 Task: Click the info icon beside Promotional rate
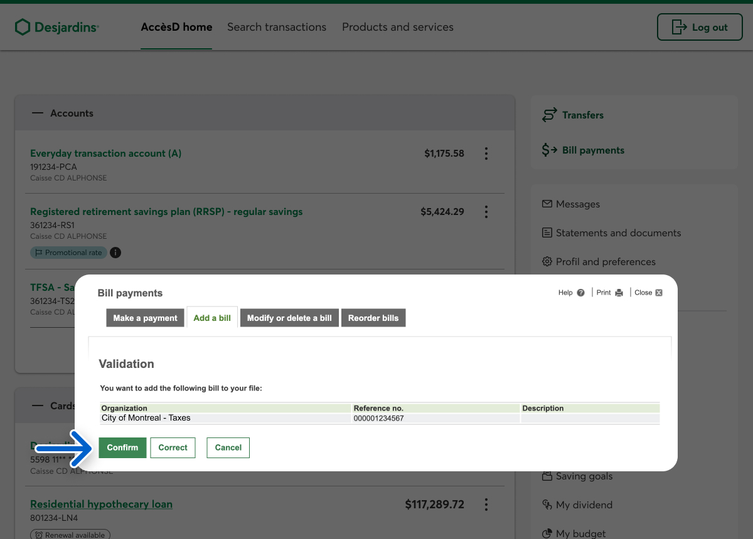[115, 253]
